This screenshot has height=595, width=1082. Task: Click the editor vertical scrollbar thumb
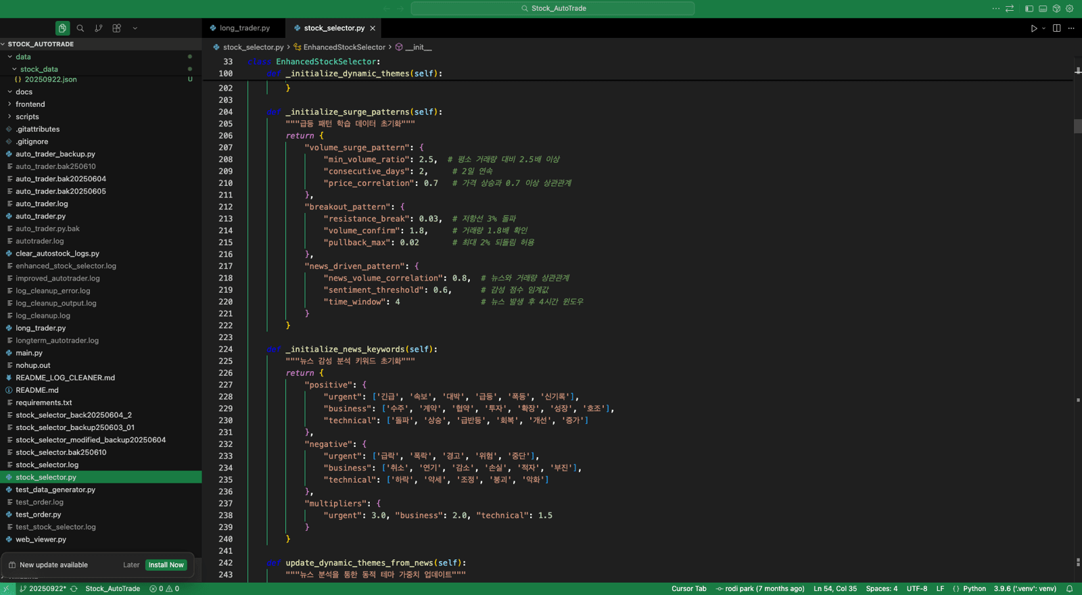pyautogui.click(x=1078, y=126)
